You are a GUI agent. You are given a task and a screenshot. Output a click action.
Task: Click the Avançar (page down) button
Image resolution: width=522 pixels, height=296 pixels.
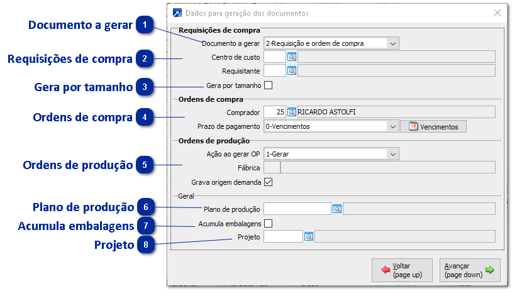470,270
